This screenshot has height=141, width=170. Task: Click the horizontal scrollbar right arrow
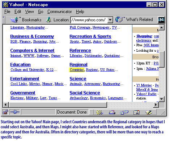[156, 105]
